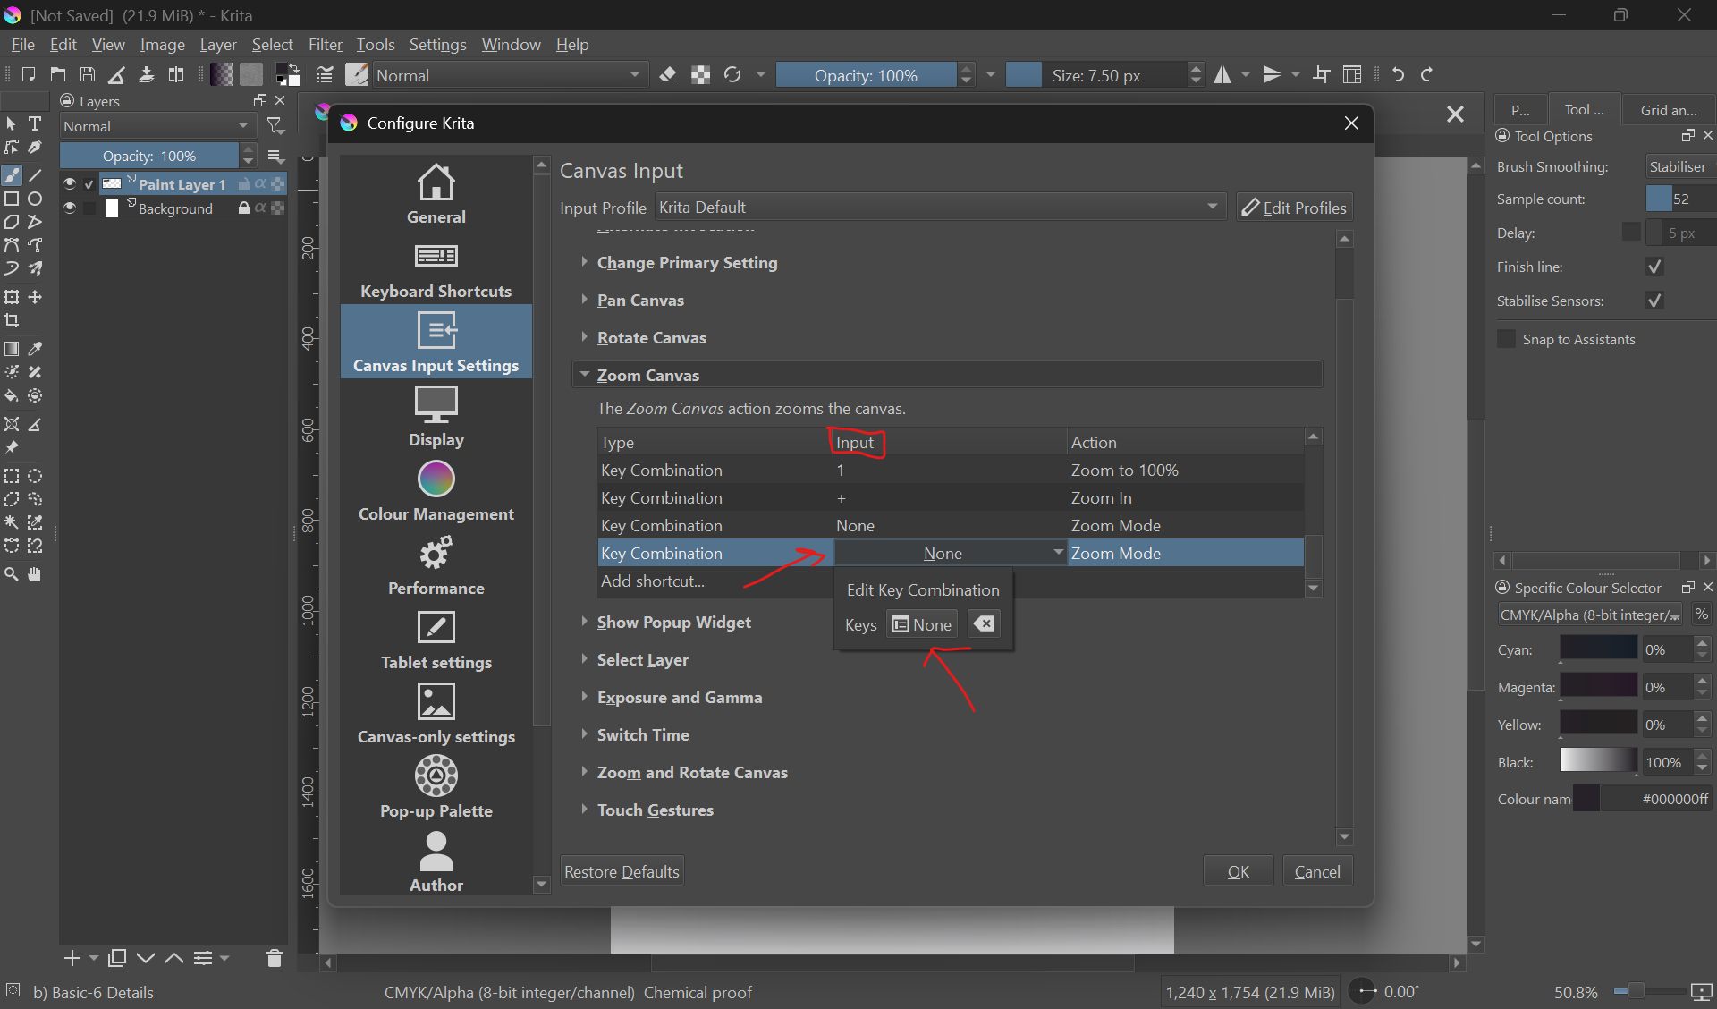Select the Zoom tool in the toolbox
Image resolution: width=1717 pixels, height=1009 pixels.
[x=12, y=575]
